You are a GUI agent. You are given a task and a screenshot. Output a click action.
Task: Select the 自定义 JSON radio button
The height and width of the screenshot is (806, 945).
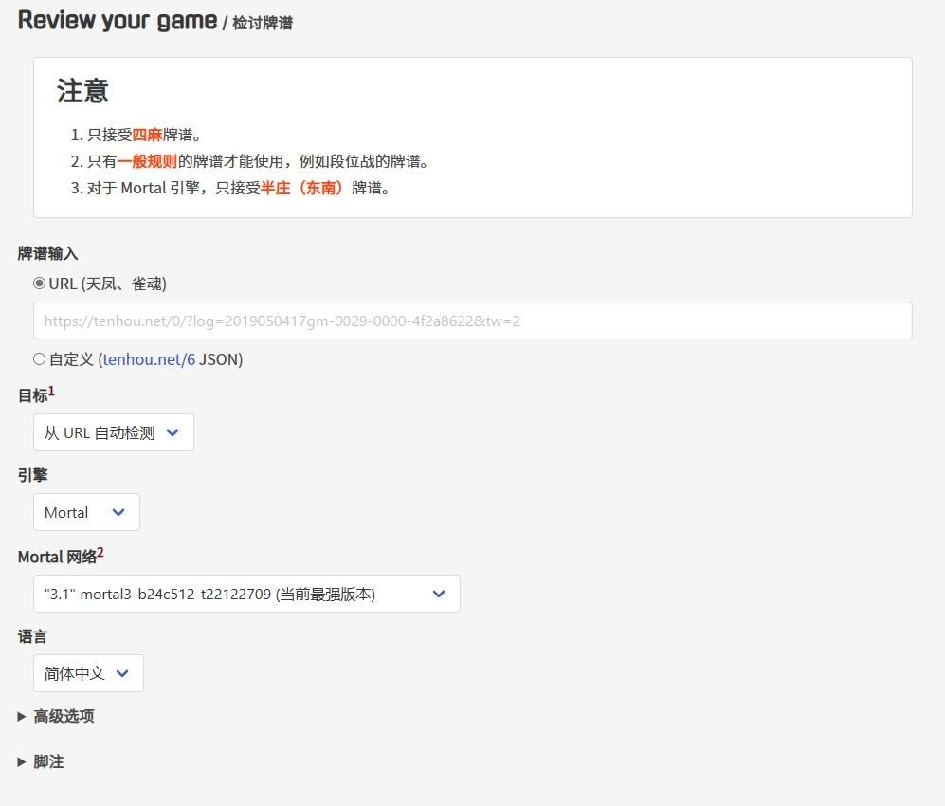pyautogui.click(x=40, y=359)
